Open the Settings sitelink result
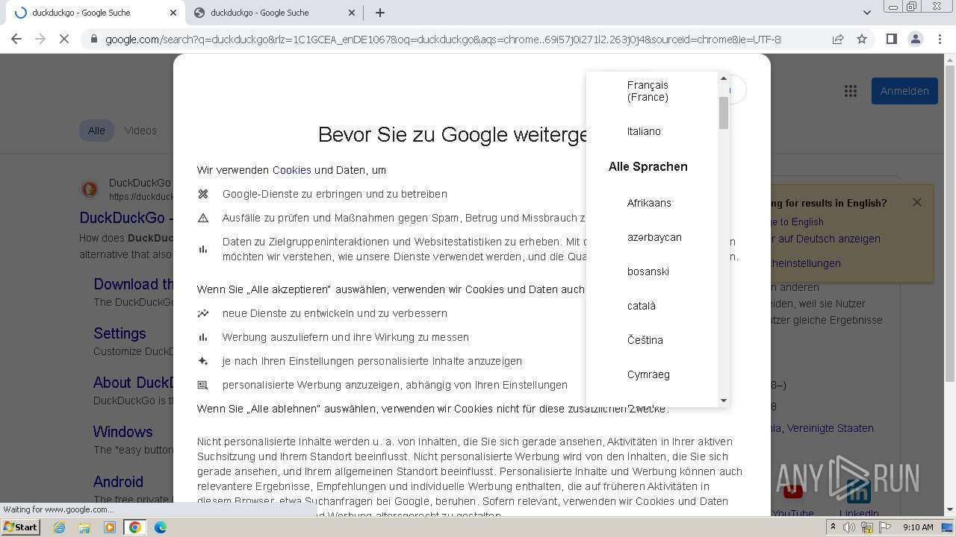The image size is (956, 537). [119, 333]
